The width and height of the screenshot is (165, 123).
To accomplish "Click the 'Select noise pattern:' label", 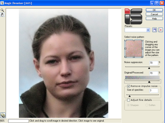I will pyautogui.click(x=134, y=37).
